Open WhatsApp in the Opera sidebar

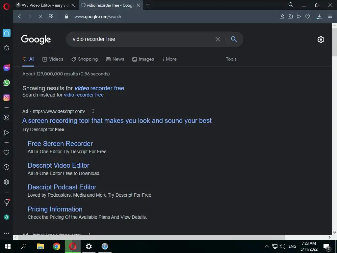pyautogui.click(x=7, y=83)
